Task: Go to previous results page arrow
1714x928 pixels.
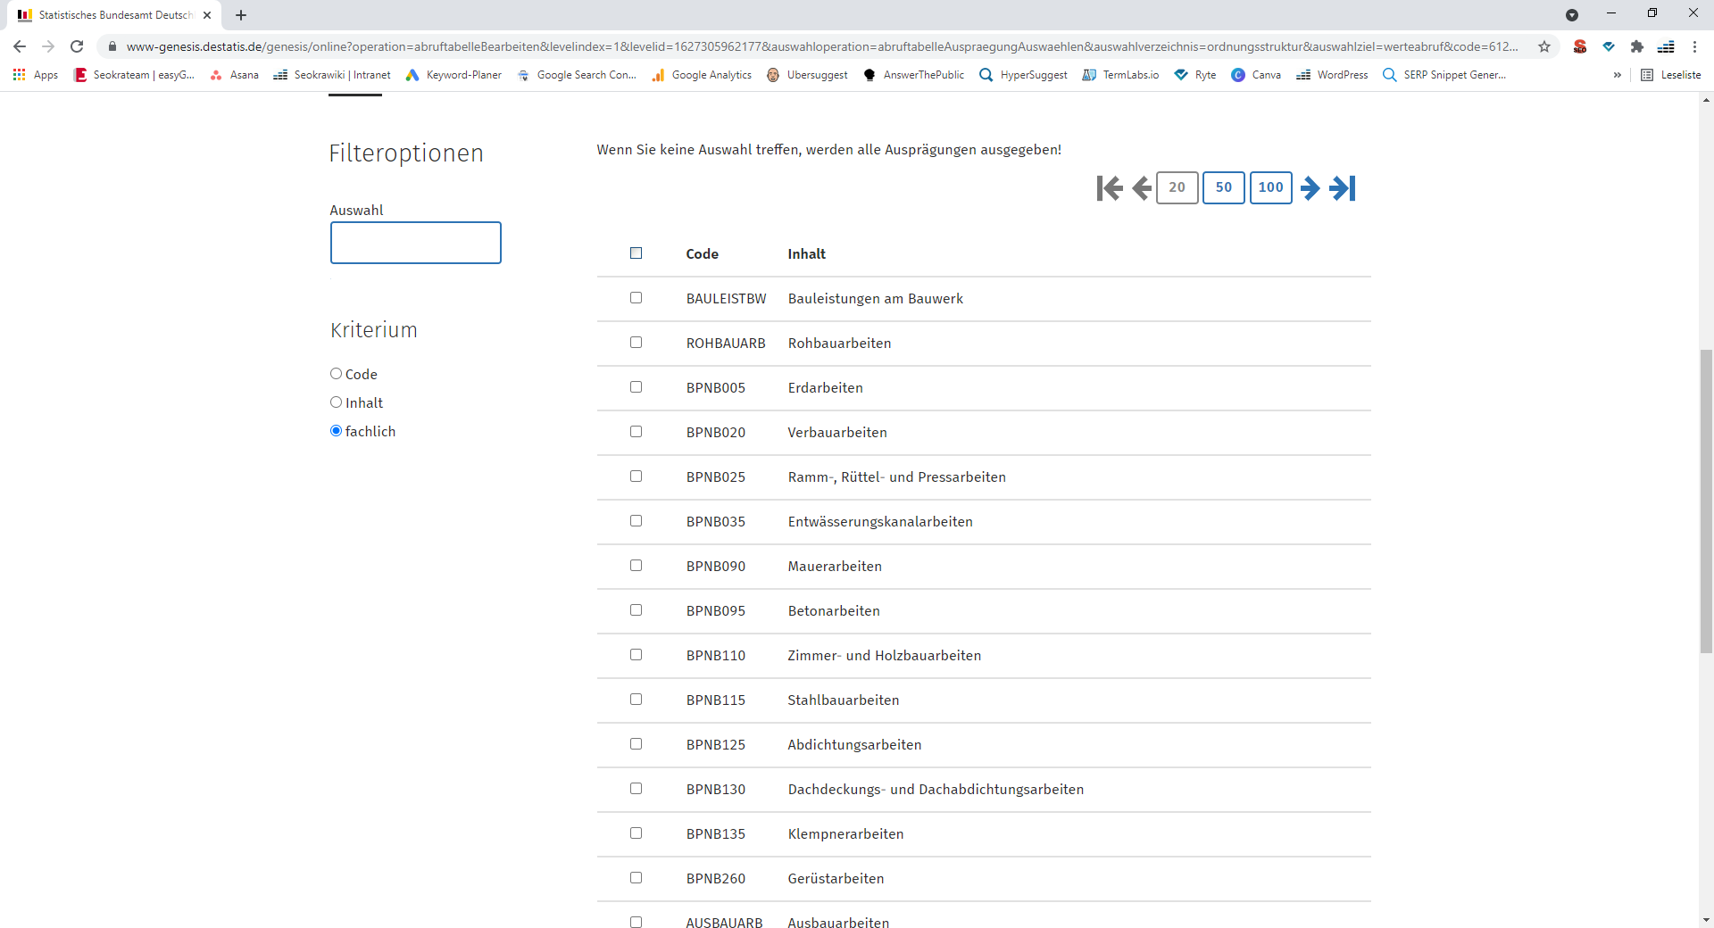Action: point(1141,188)
